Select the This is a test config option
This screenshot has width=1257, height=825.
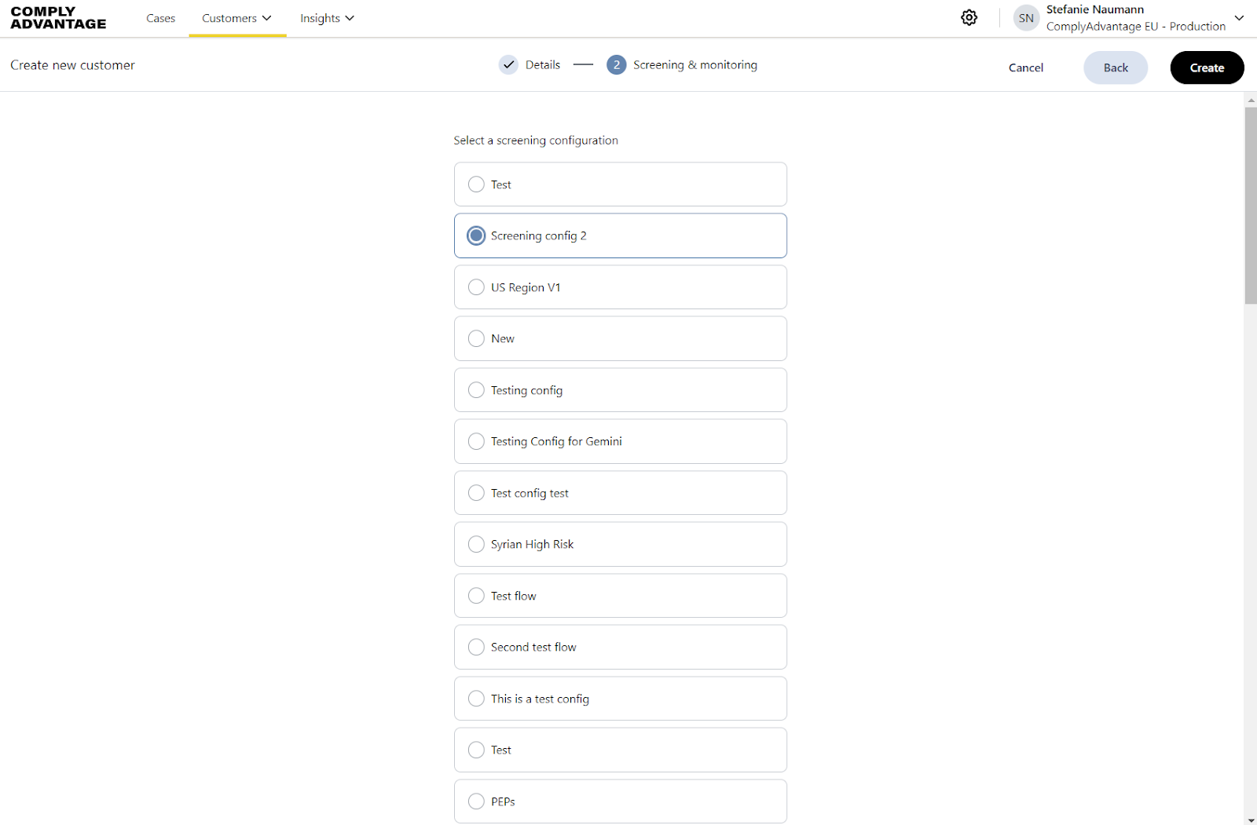(x=476, y=699)
